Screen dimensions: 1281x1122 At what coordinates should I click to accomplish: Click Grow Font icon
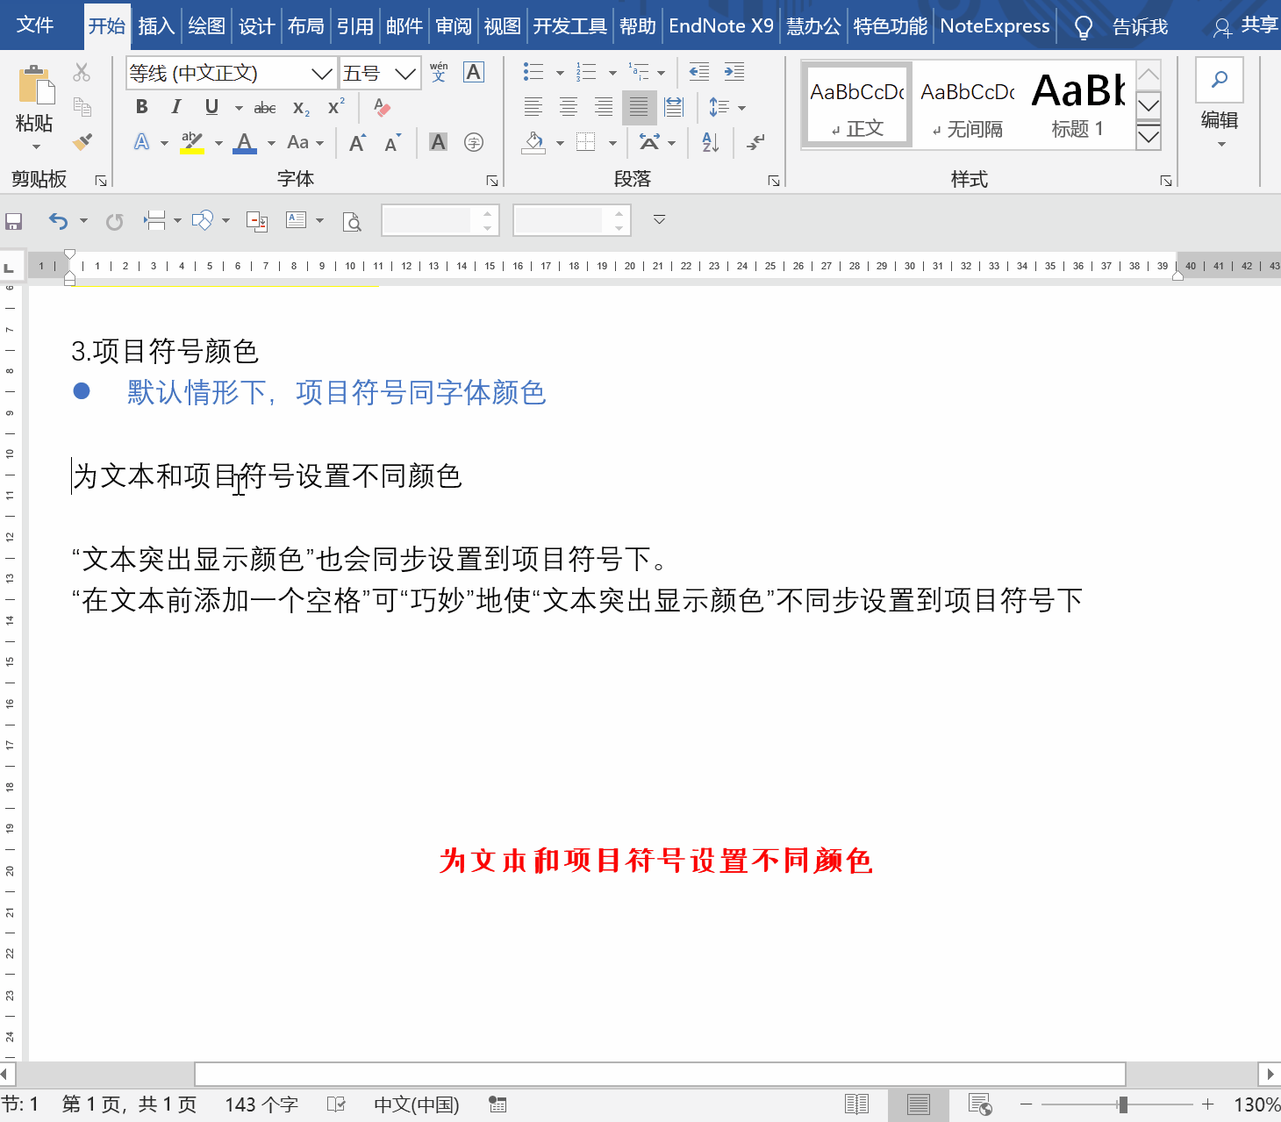pyautogui.click(x=357, y=142)
